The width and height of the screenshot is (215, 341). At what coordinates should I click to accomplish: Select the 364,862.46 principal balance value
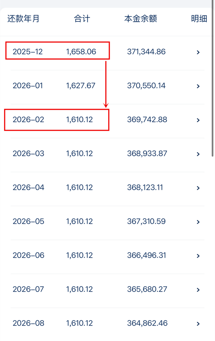147,323
